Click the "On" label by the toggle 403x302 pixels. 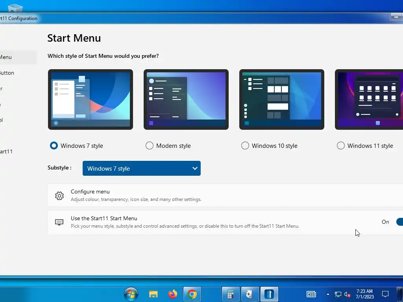(385, 222)
